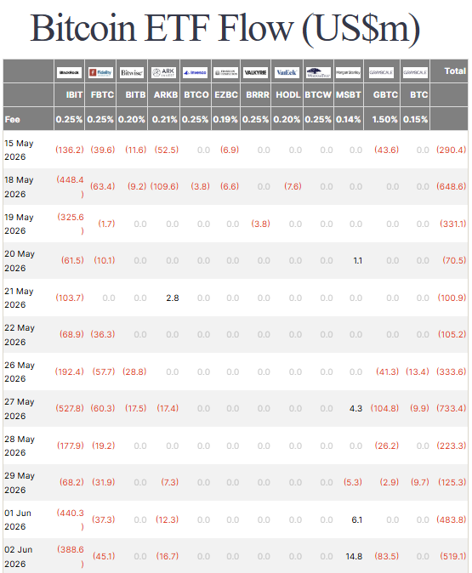Image resolution: width=472 pixels, height=573 pixels.
Task: Select the BTCO column header
Action: pos(196,95)
